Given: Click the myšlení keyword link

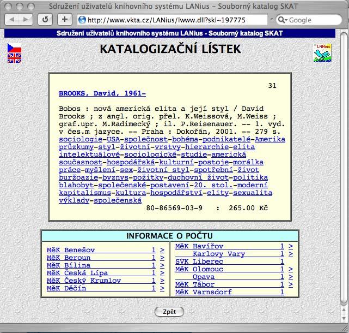Looking at the screenshot, I should [100, 170].
